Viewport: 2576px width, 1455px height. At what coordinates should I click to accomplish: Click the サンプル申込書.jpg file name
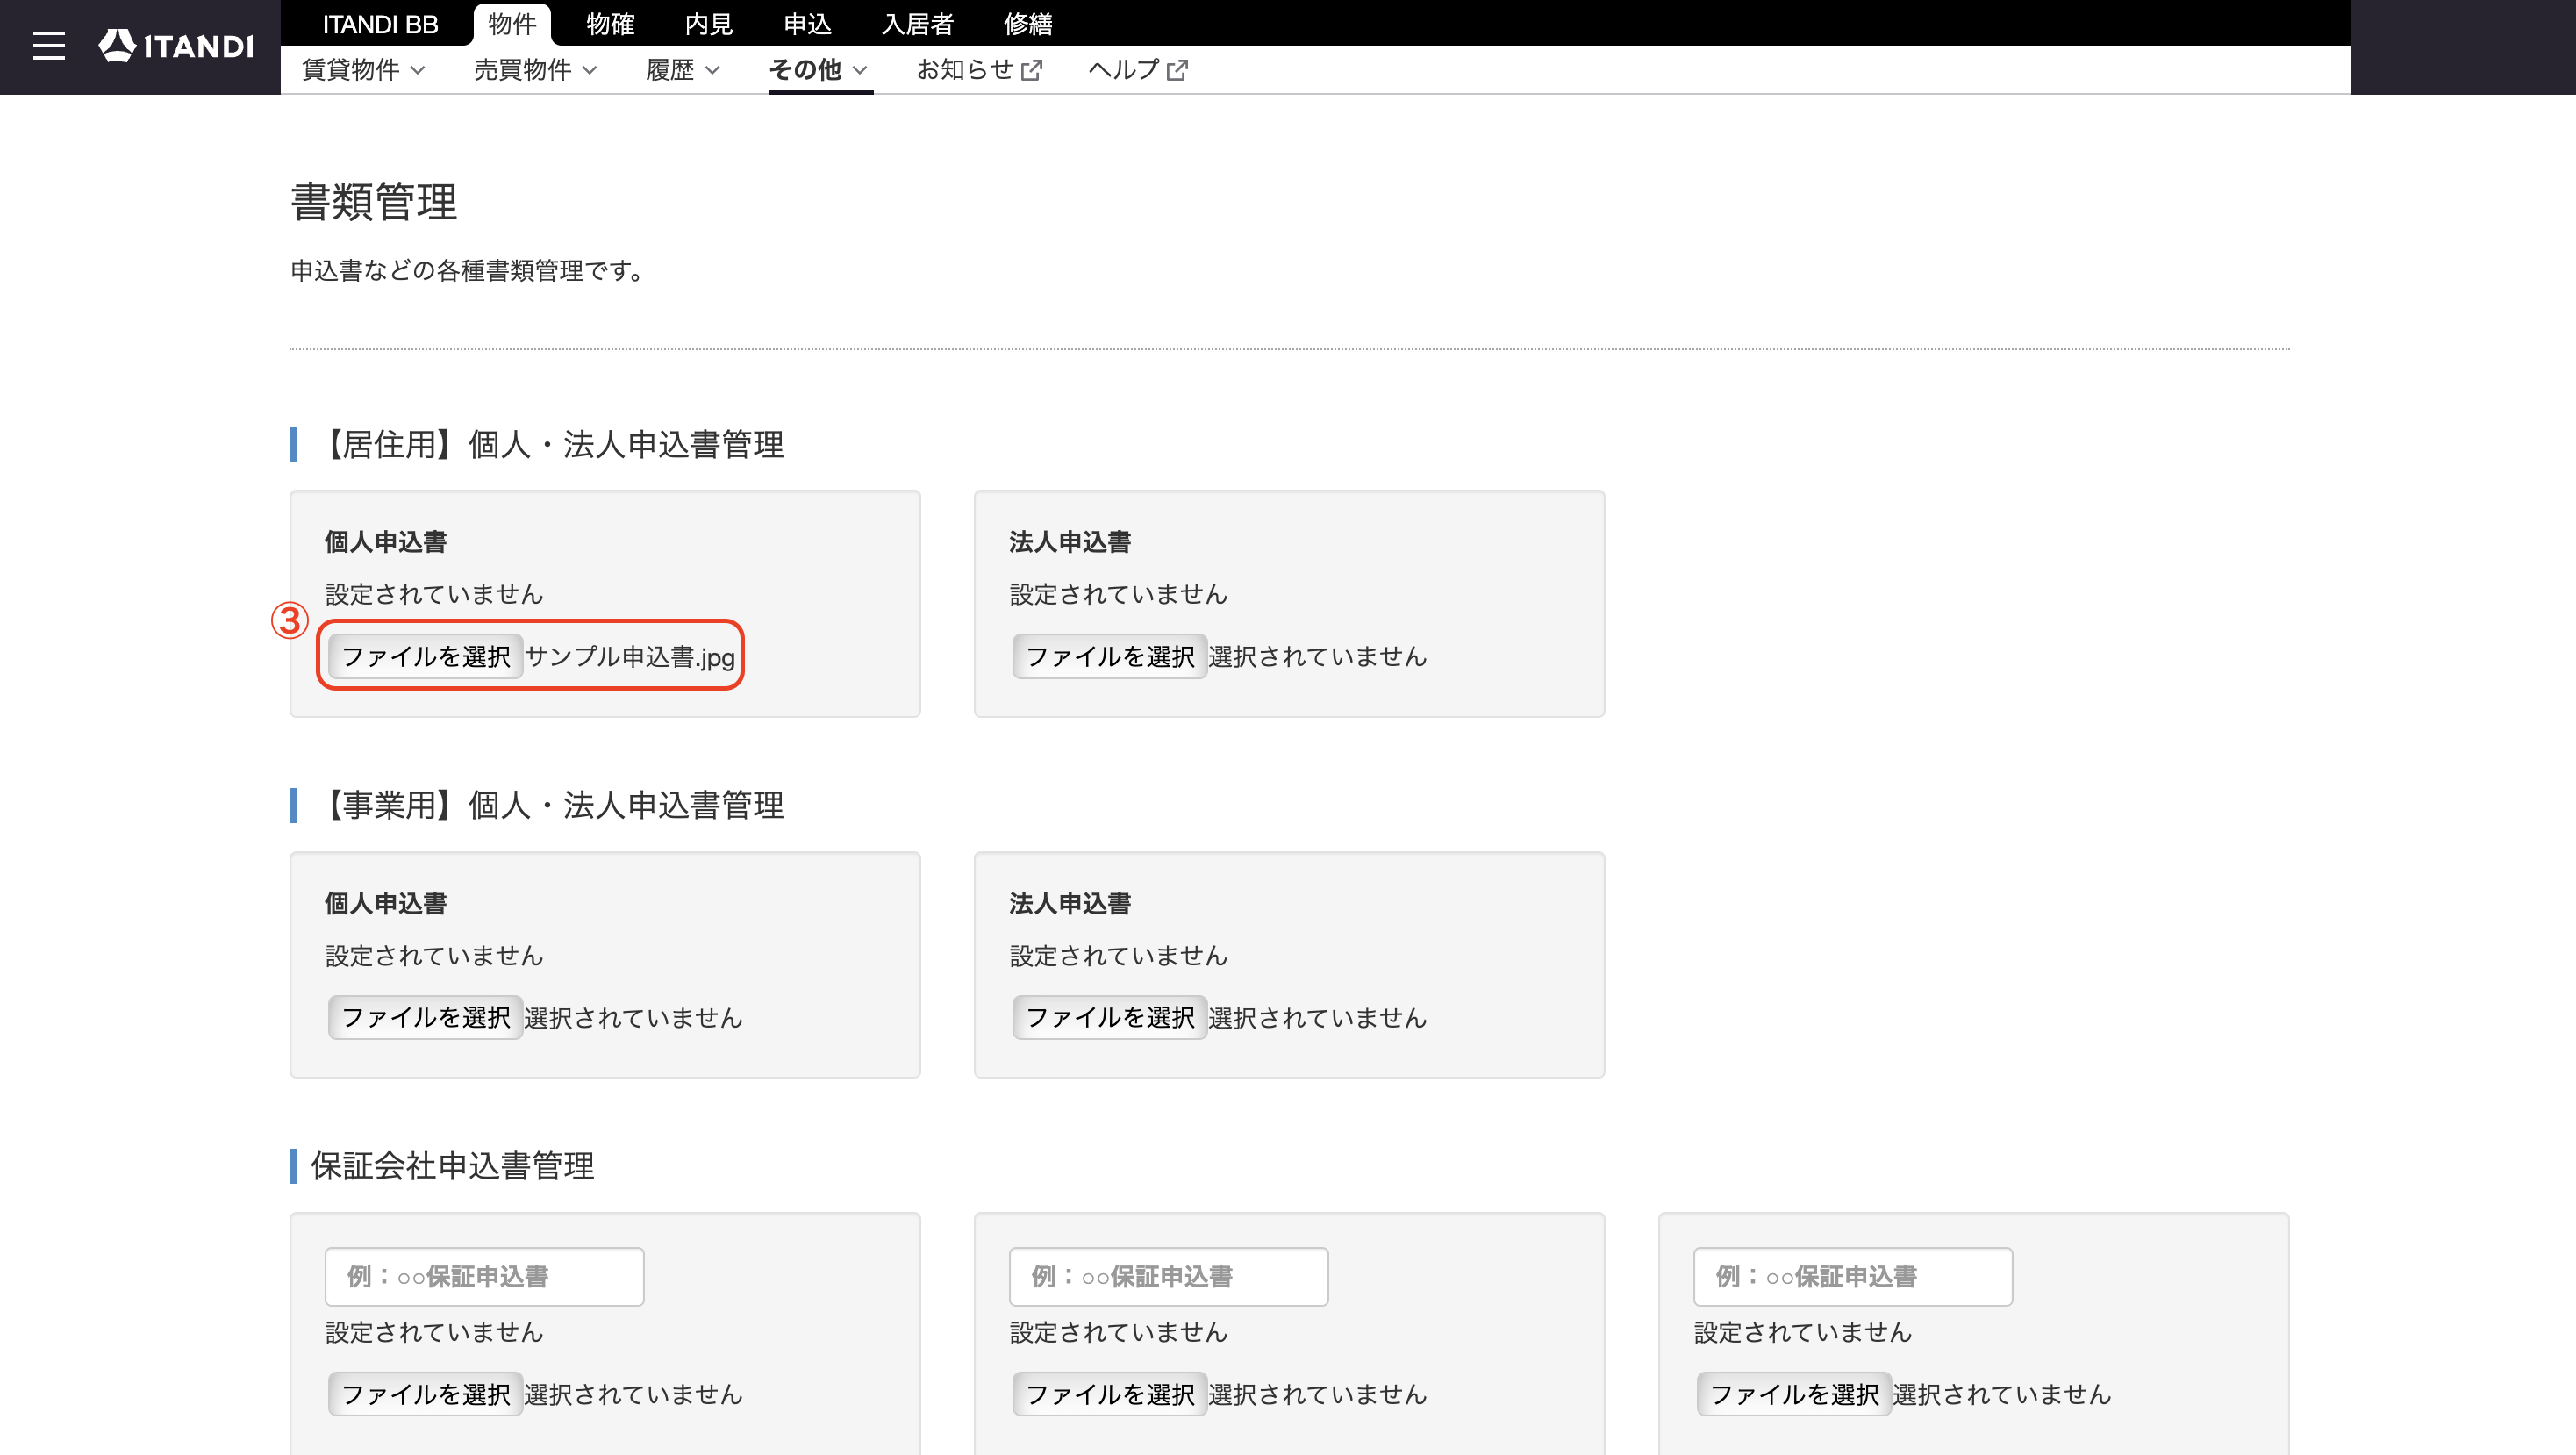pyautogui.click(x=630, y=657)
